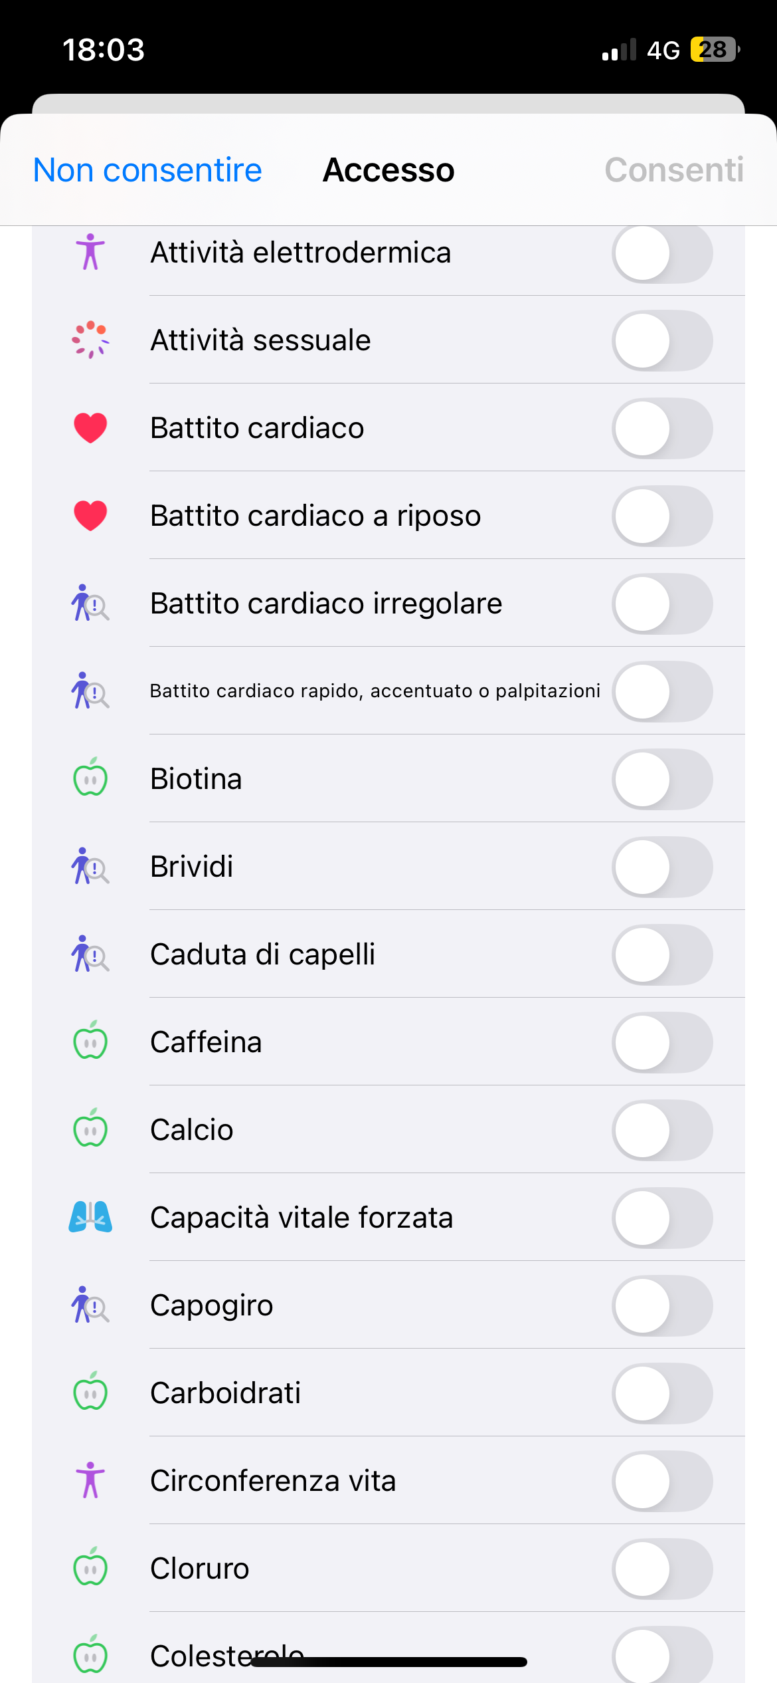The image size is (777, 1683).
Task: Tap the heart icon for Battito cardiaco a riposo
Action: click(90, 516)
